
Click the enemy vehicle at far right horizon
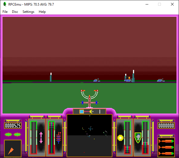(x=161, y=80)
